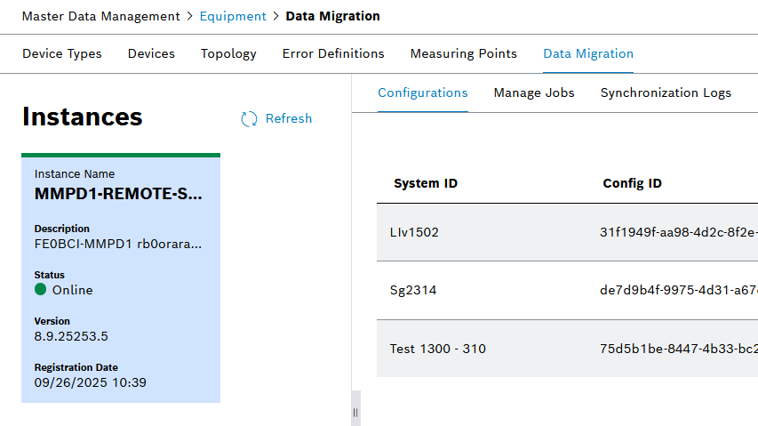Screen dimensions: 758x426
Task: Click the Master Data Management breadcrumb
Action: tap(101, 16)
